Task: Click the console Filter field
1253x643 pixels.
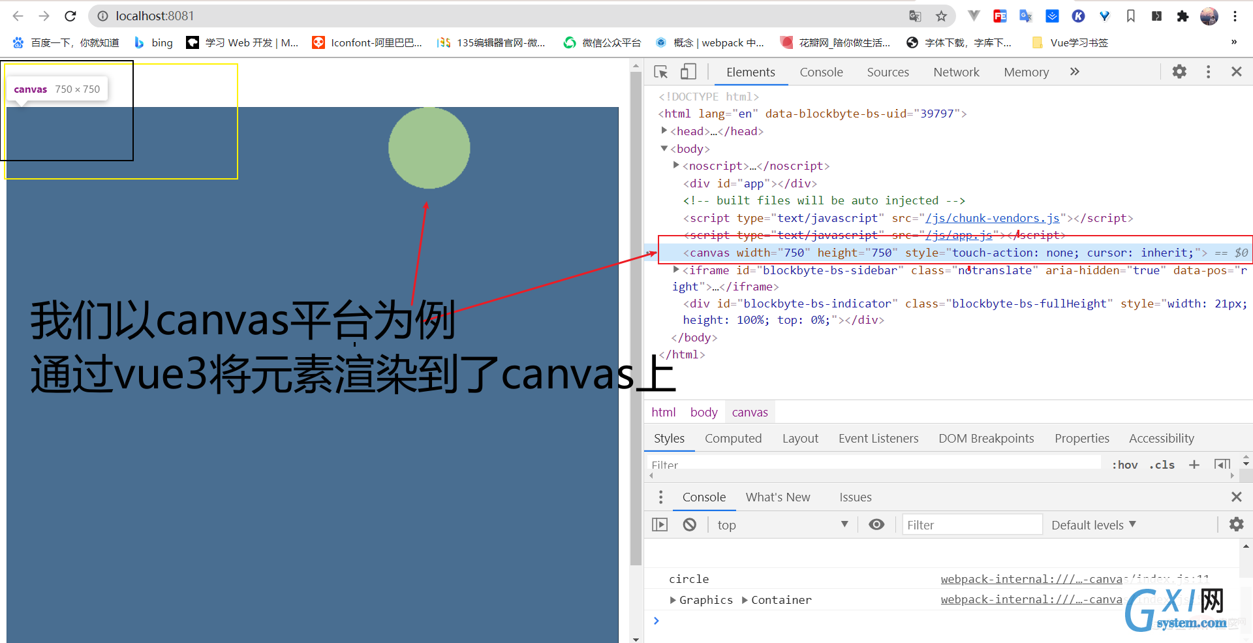Action: pyautogui.click(x=972, y=524)
